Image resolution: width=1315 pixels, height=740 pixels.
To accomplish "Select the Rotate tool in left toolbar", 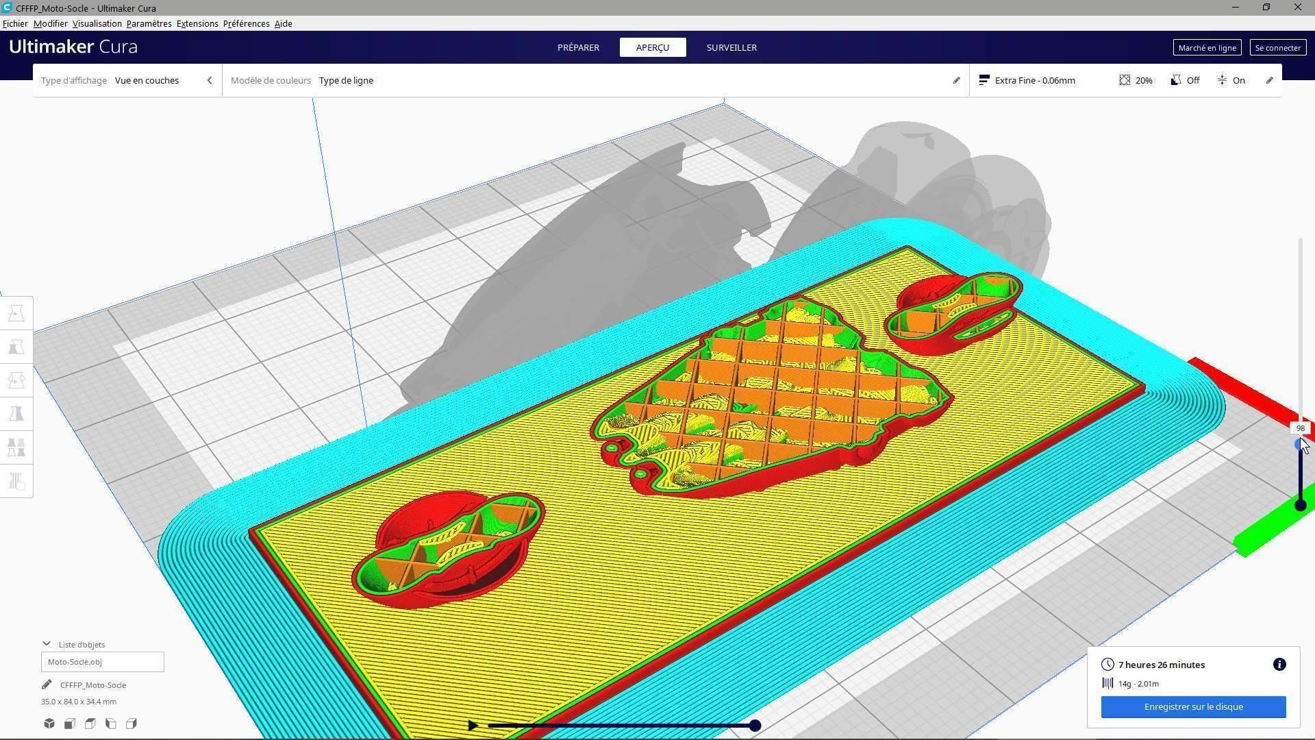I will coord(16,380).
